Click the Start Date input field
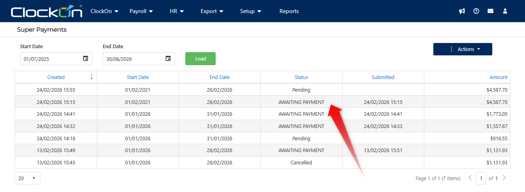 tap(51, 59)
